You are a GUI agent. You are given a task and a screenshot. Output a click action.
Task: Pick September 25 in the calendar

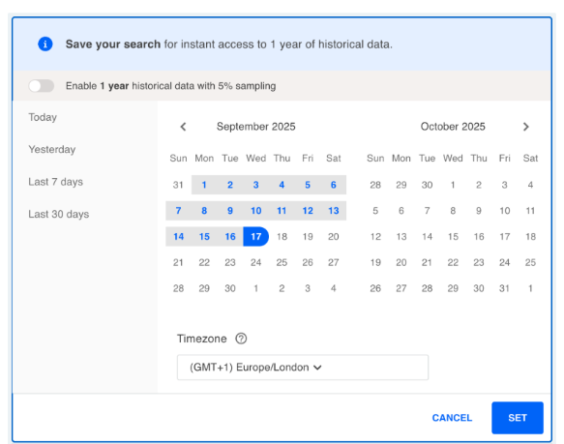(x=282, y=263)
